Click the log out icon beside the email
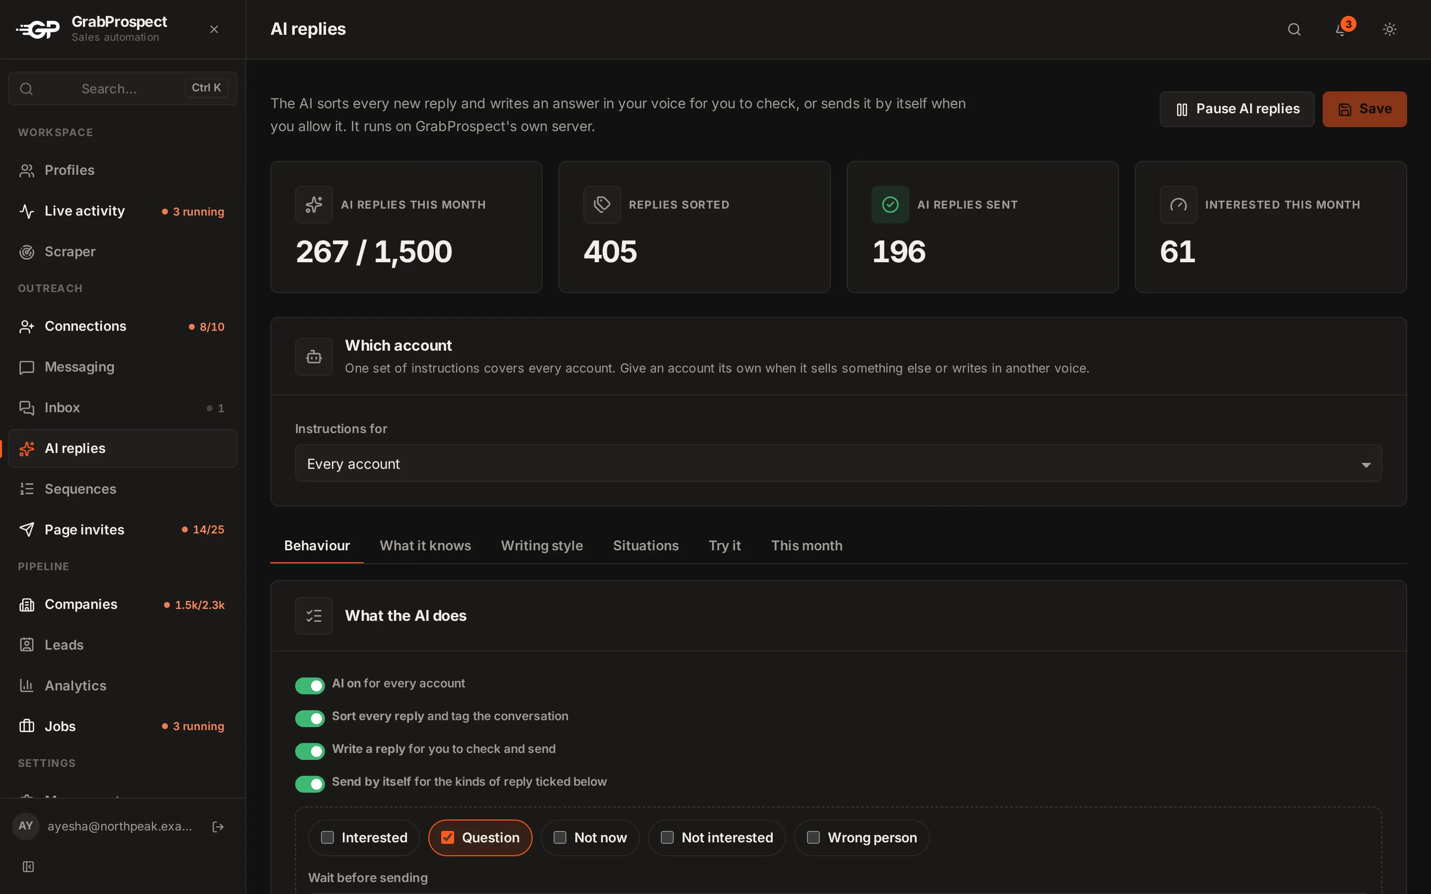The height and width of the screenshot is (894, 1431). tap(218, 826)
